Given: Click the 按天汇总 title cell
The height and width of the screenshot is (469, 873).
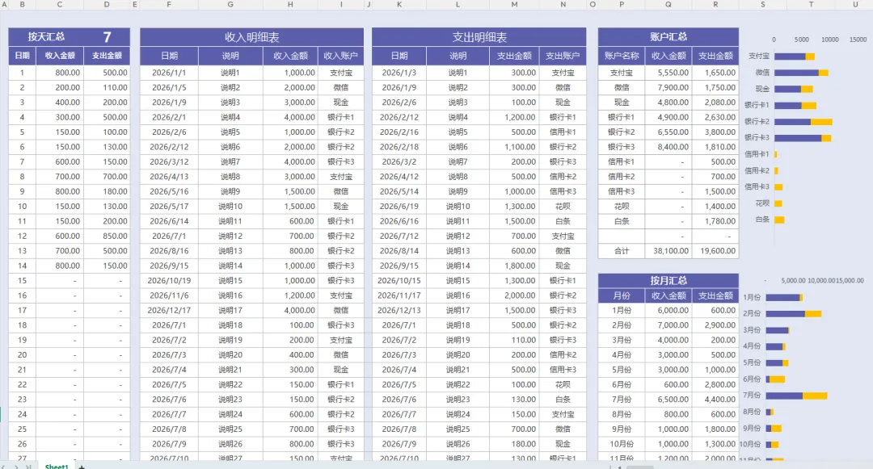Looking at the screenshot, I should coord(46,36).
